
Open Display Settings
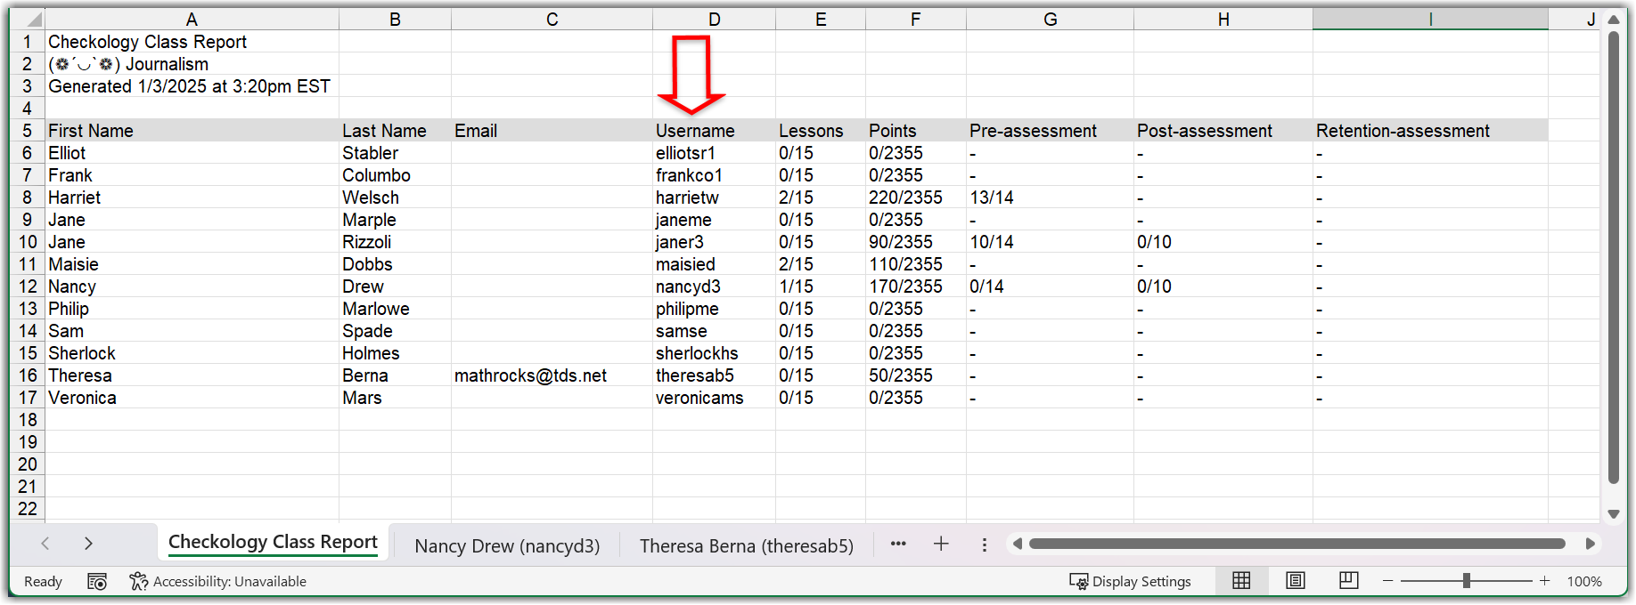pyautogui.click(x=1130, y=582)
